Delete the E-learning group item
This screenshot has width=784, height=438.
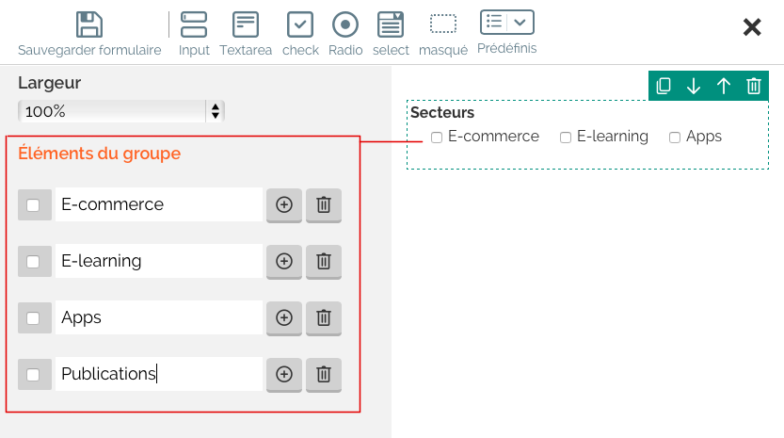coord(324,262)
